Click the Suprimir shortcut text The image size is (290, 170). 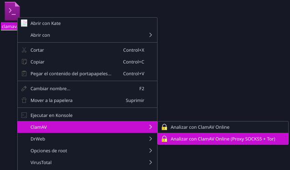(135, 100)
